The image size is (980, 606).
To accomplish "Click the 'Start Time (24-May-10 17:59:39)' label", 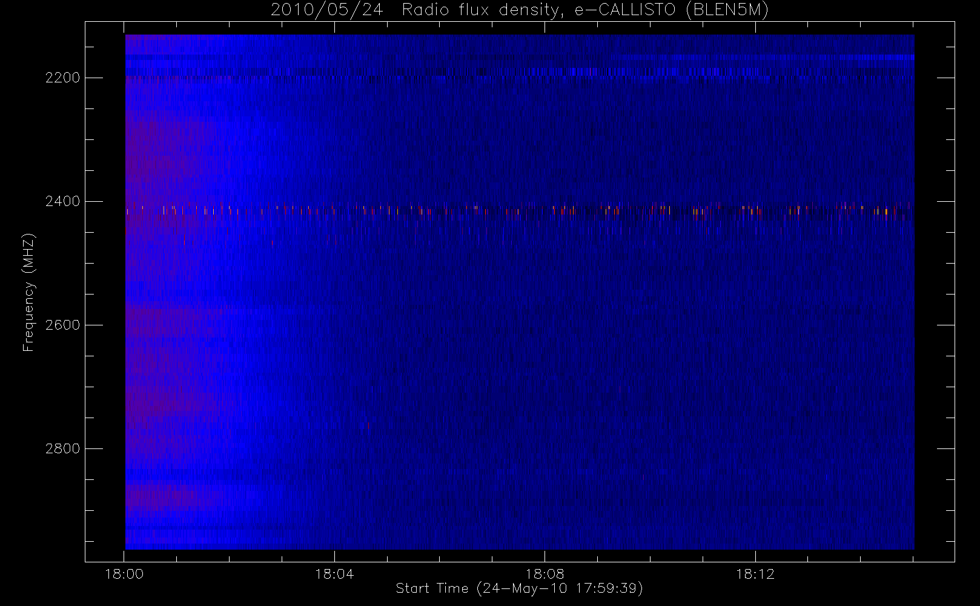I will pyautogui.click(x=519, y=588).
